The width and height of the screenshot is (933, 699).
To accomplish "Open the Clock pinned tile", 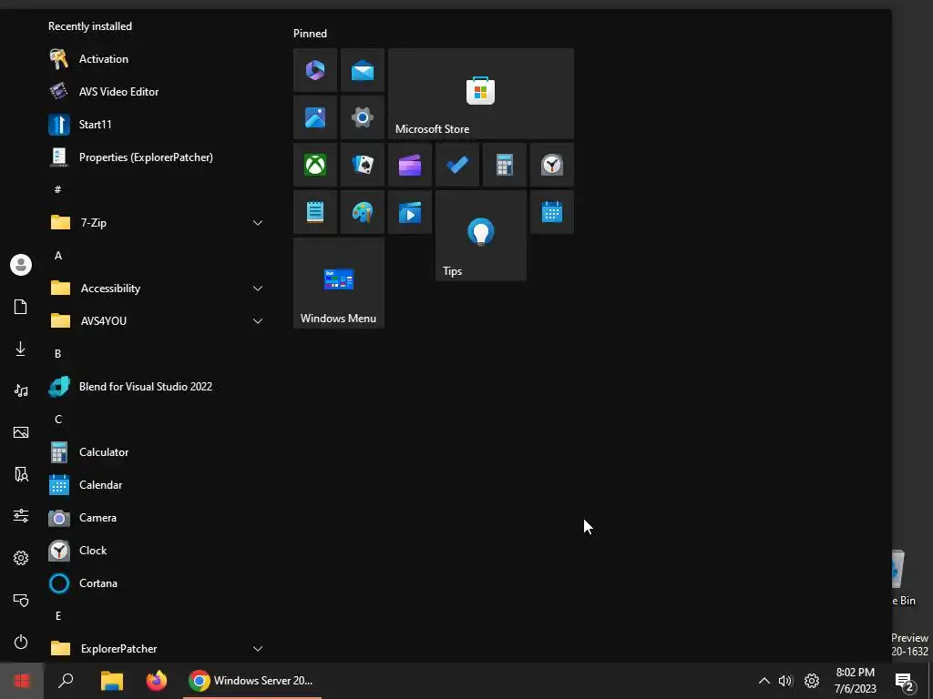I will tap(552, 165).
